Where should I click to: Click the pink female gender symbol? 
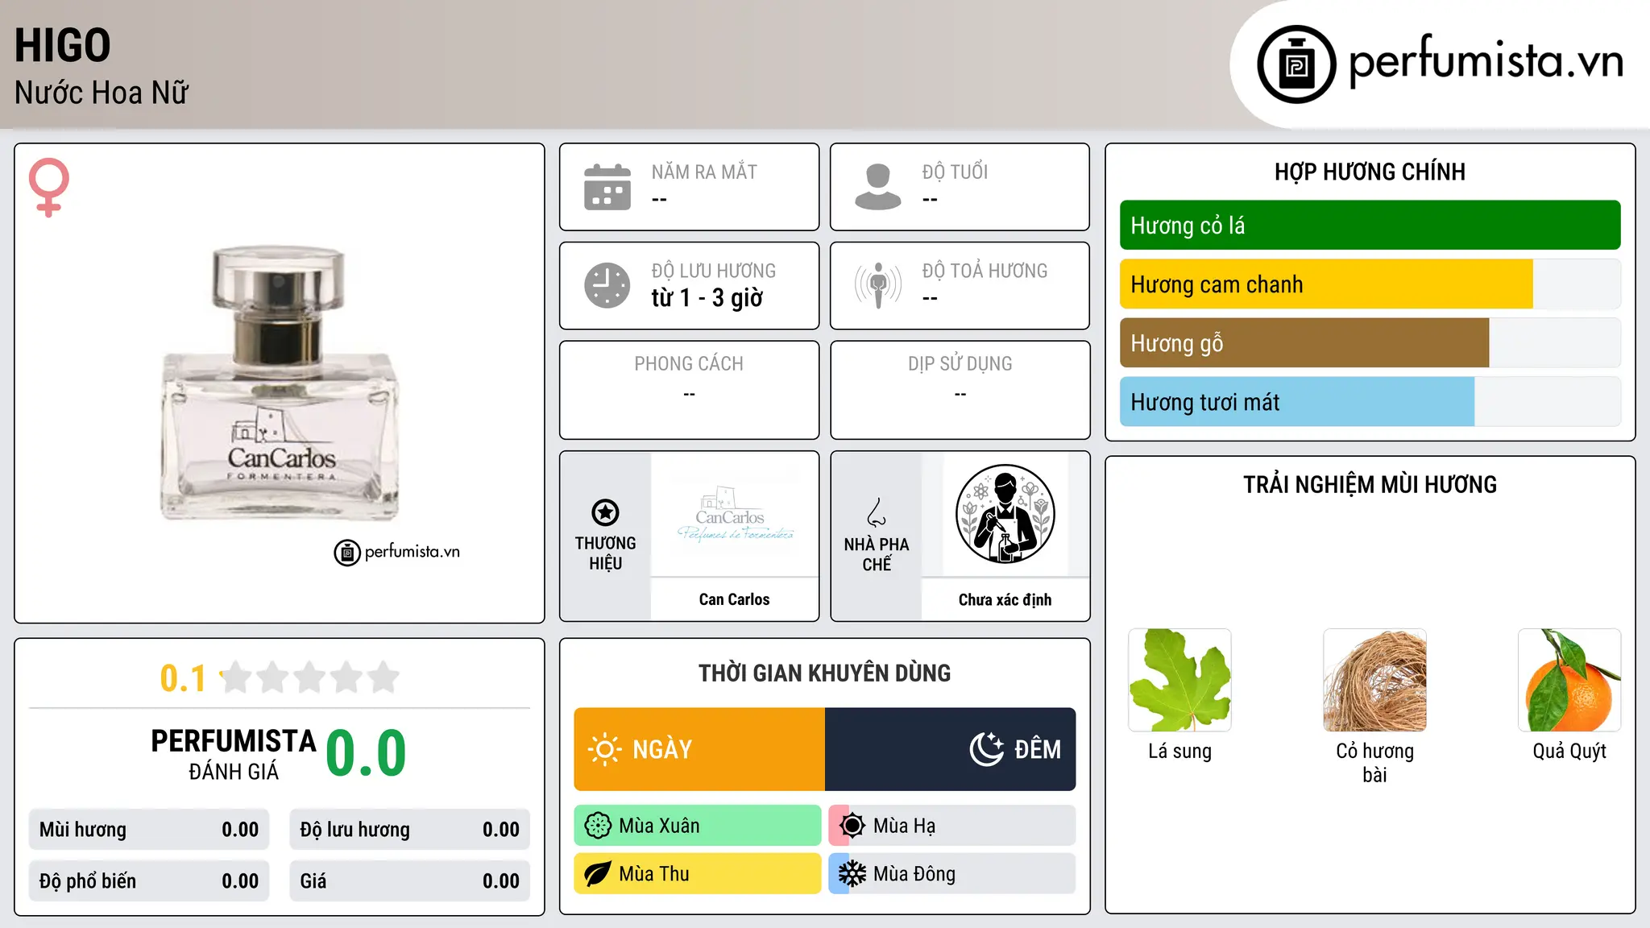pos(49,187)
